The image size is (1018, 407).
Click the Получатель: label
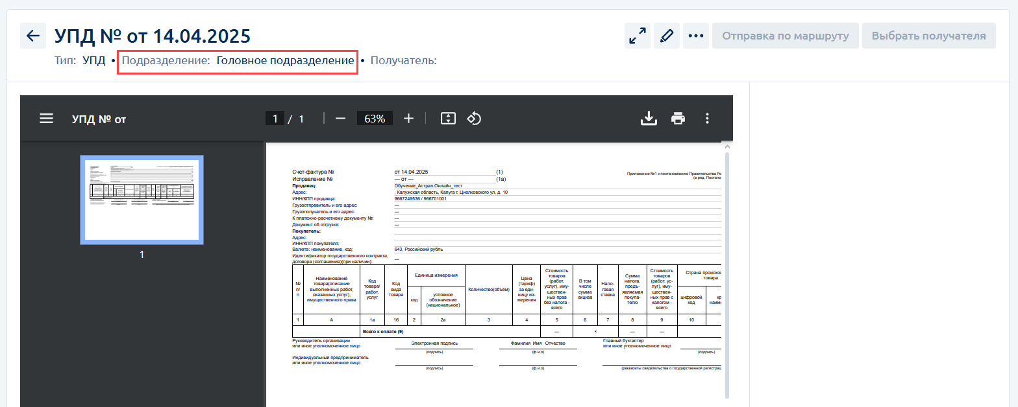[403, 61]
